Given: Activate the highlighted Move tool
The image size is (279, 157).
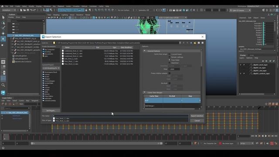Looking at the screenshot, I should pos(3,39).
